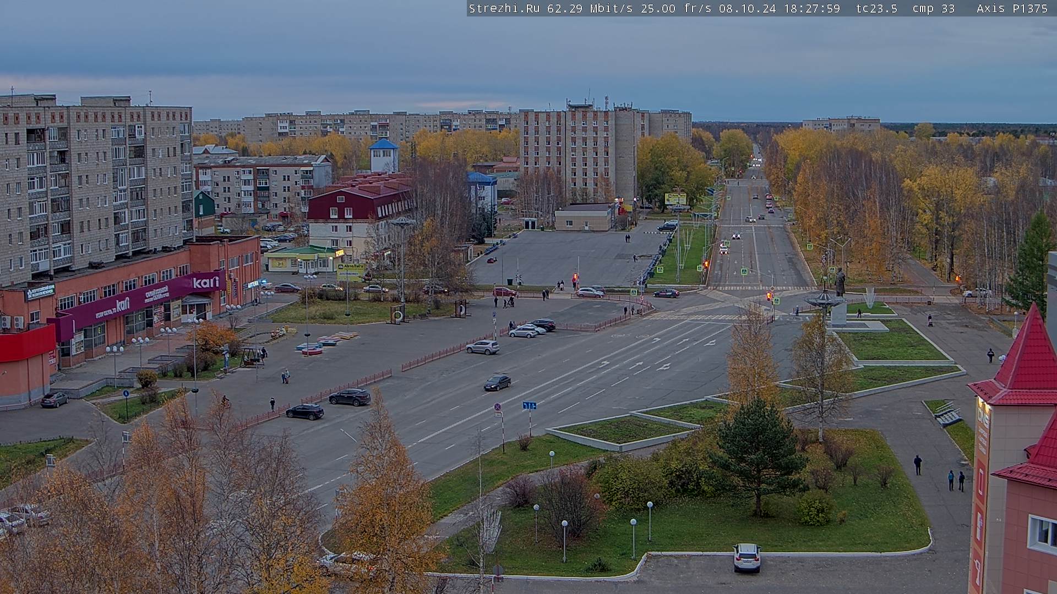Click the "cmp 33" compression value

(x=933, y=8)
